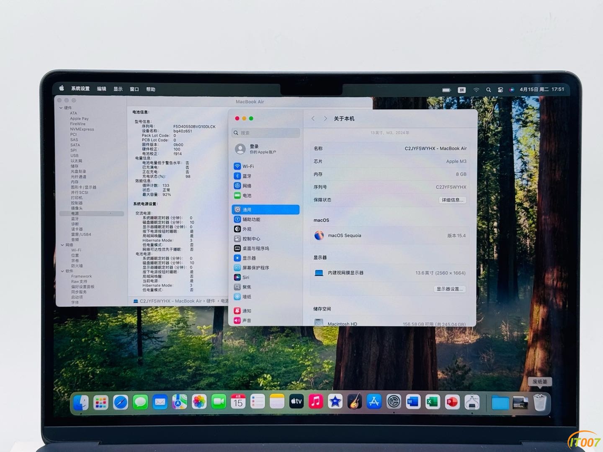The height and width of the screenshot is (452, 603).
Task: Open the 帮助 menu
Action: pos(151,89)
